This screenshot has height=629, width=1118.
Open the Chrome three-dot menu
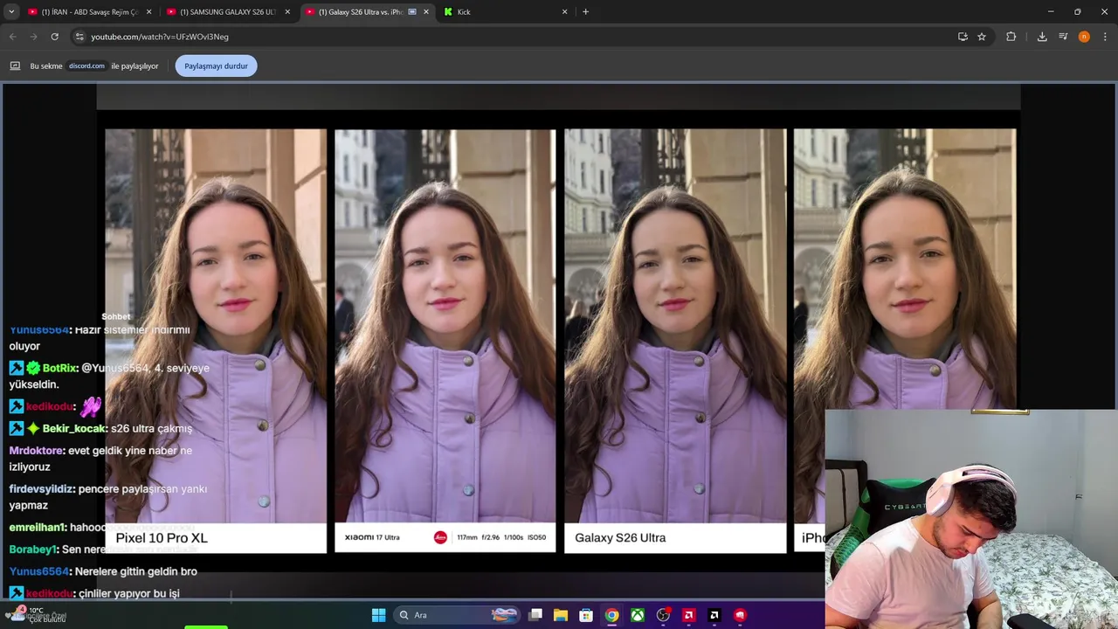click(1105, 37)
